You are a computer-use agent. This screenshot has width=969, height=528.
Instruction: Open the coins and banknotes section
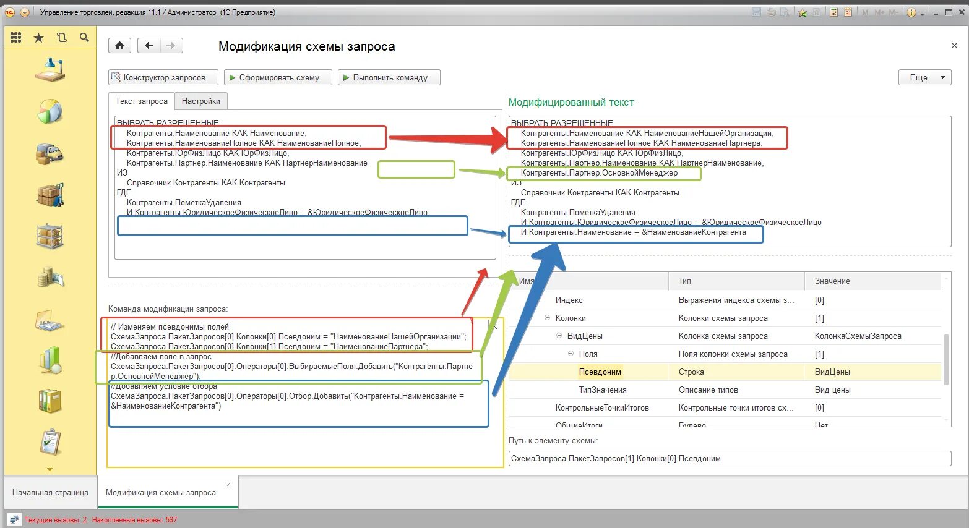pos(50,278)
